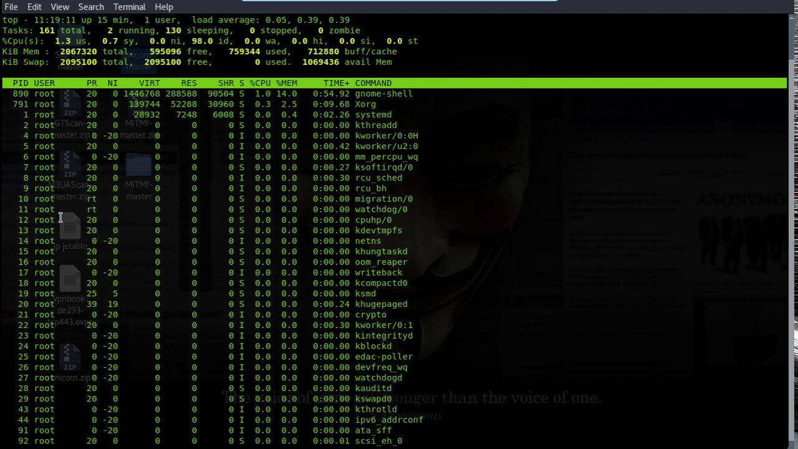Click the SHR column header
Image resolution: width=798 pixels, height=449 pixels.
pos(226,83)
